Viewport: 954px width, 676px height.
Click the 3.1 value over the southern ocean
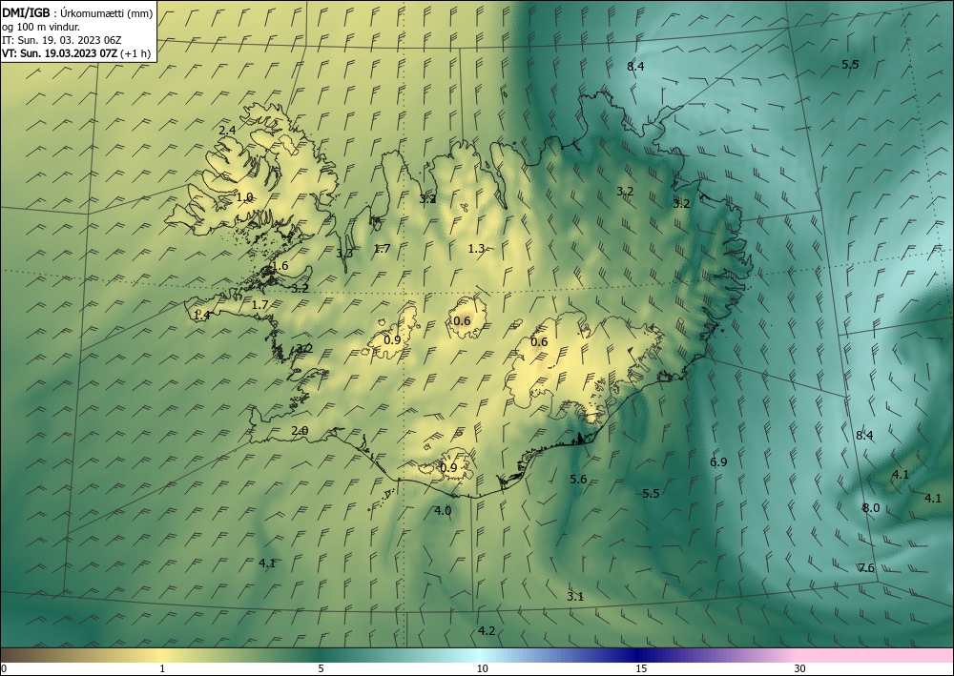coord(575,596)
